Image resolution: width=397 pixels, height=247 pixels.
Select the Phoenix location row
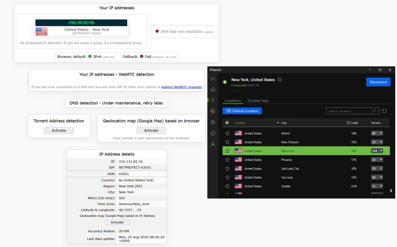[x=306, y=160]
